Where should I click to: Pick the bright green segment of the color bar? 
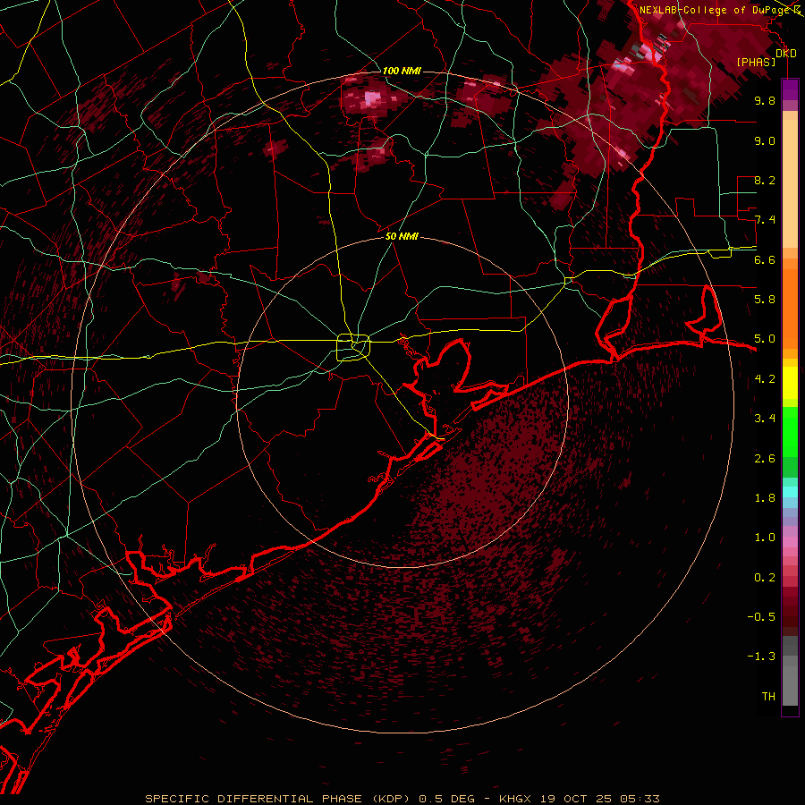tap(790, 431)
